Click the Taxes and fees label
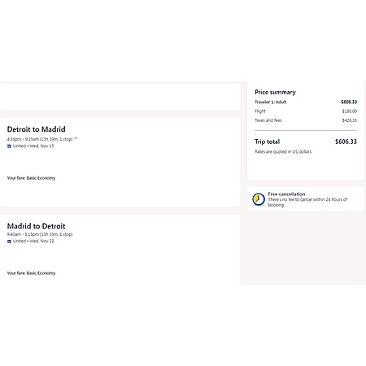 pyautogui.click(x=268, y=120)
